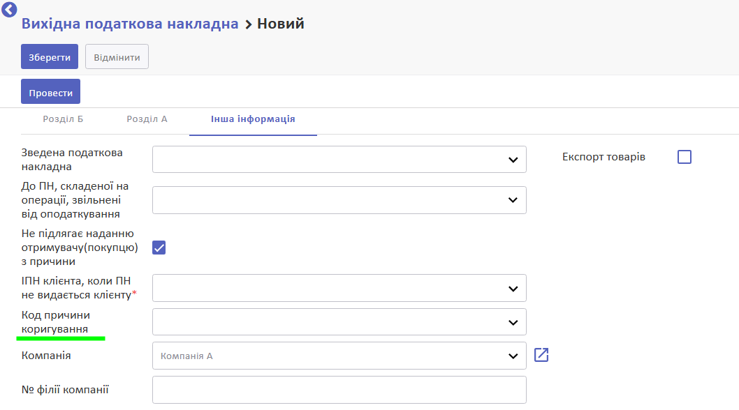Viewport: 739px width, 410px height.
Task: Uncheck Не підлягає наданню отримувачу checkbox
Action: (159, 248)
